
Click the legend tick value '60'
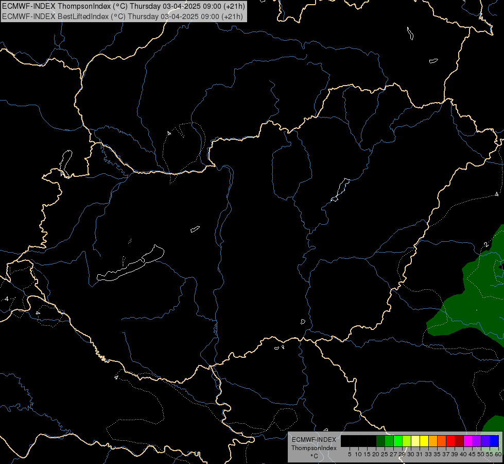[x=498, y=454]
